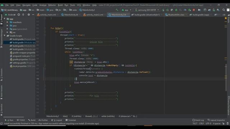
Task: Click the Profile app icon
Action: [x=185, y=10]
